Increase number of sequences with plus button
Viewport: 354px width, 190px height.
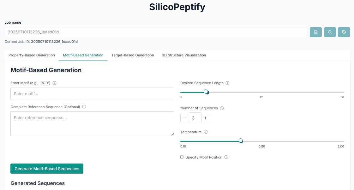(205, 118)
